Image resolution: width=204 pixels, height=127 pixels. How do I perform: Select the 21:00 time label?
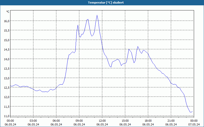tap(171, 121)
